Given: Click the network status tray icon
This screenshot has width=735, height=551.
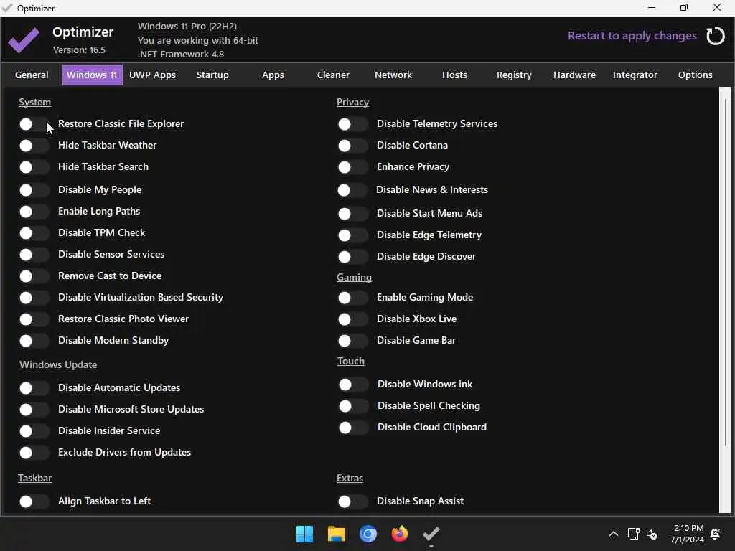Looking at the screenshot, I should point(633,534).
